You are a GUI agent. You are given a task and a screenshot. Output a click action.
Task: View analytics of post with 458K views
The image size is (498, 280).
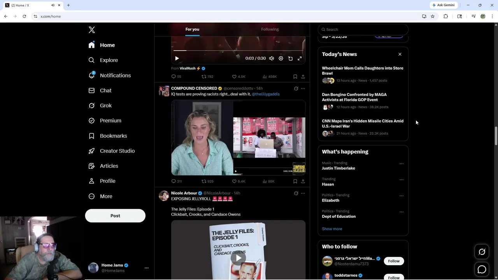tap(270, 77)
